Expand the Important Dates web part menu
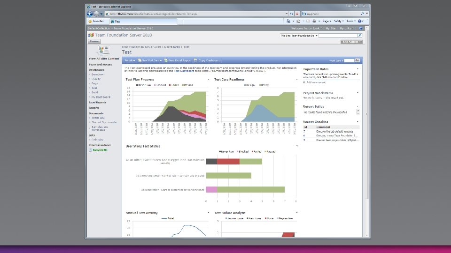The height and width of the screenshot is (253, 451). coord(358,69)
